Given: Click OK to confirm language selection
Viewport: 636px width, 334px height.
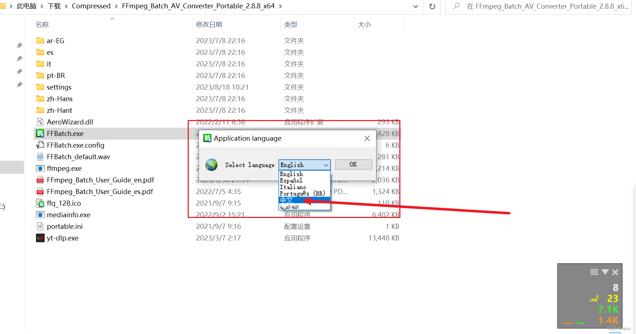Looking at the screenshot, I should pos(353,164).
